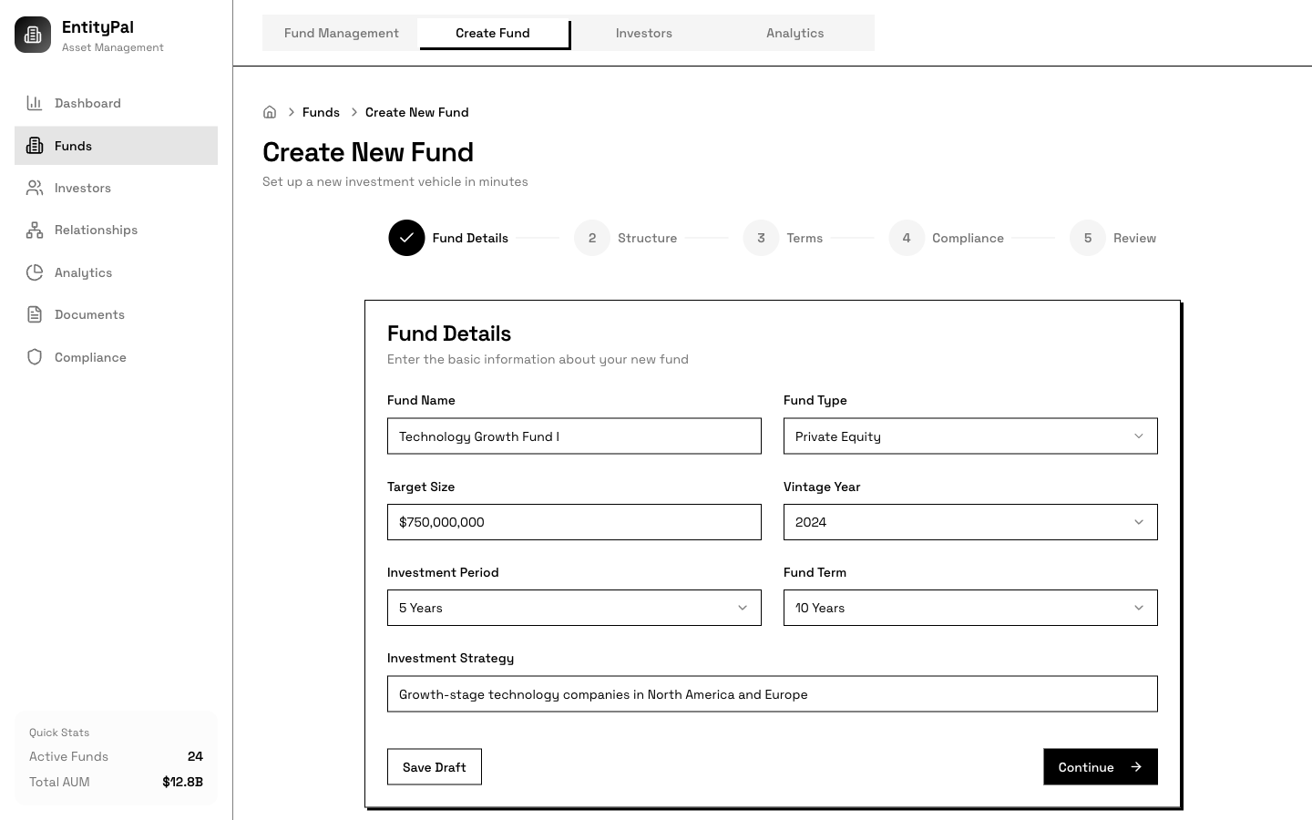
Task: Click the Fund Name input field
Action: click(x=574, y=436)
